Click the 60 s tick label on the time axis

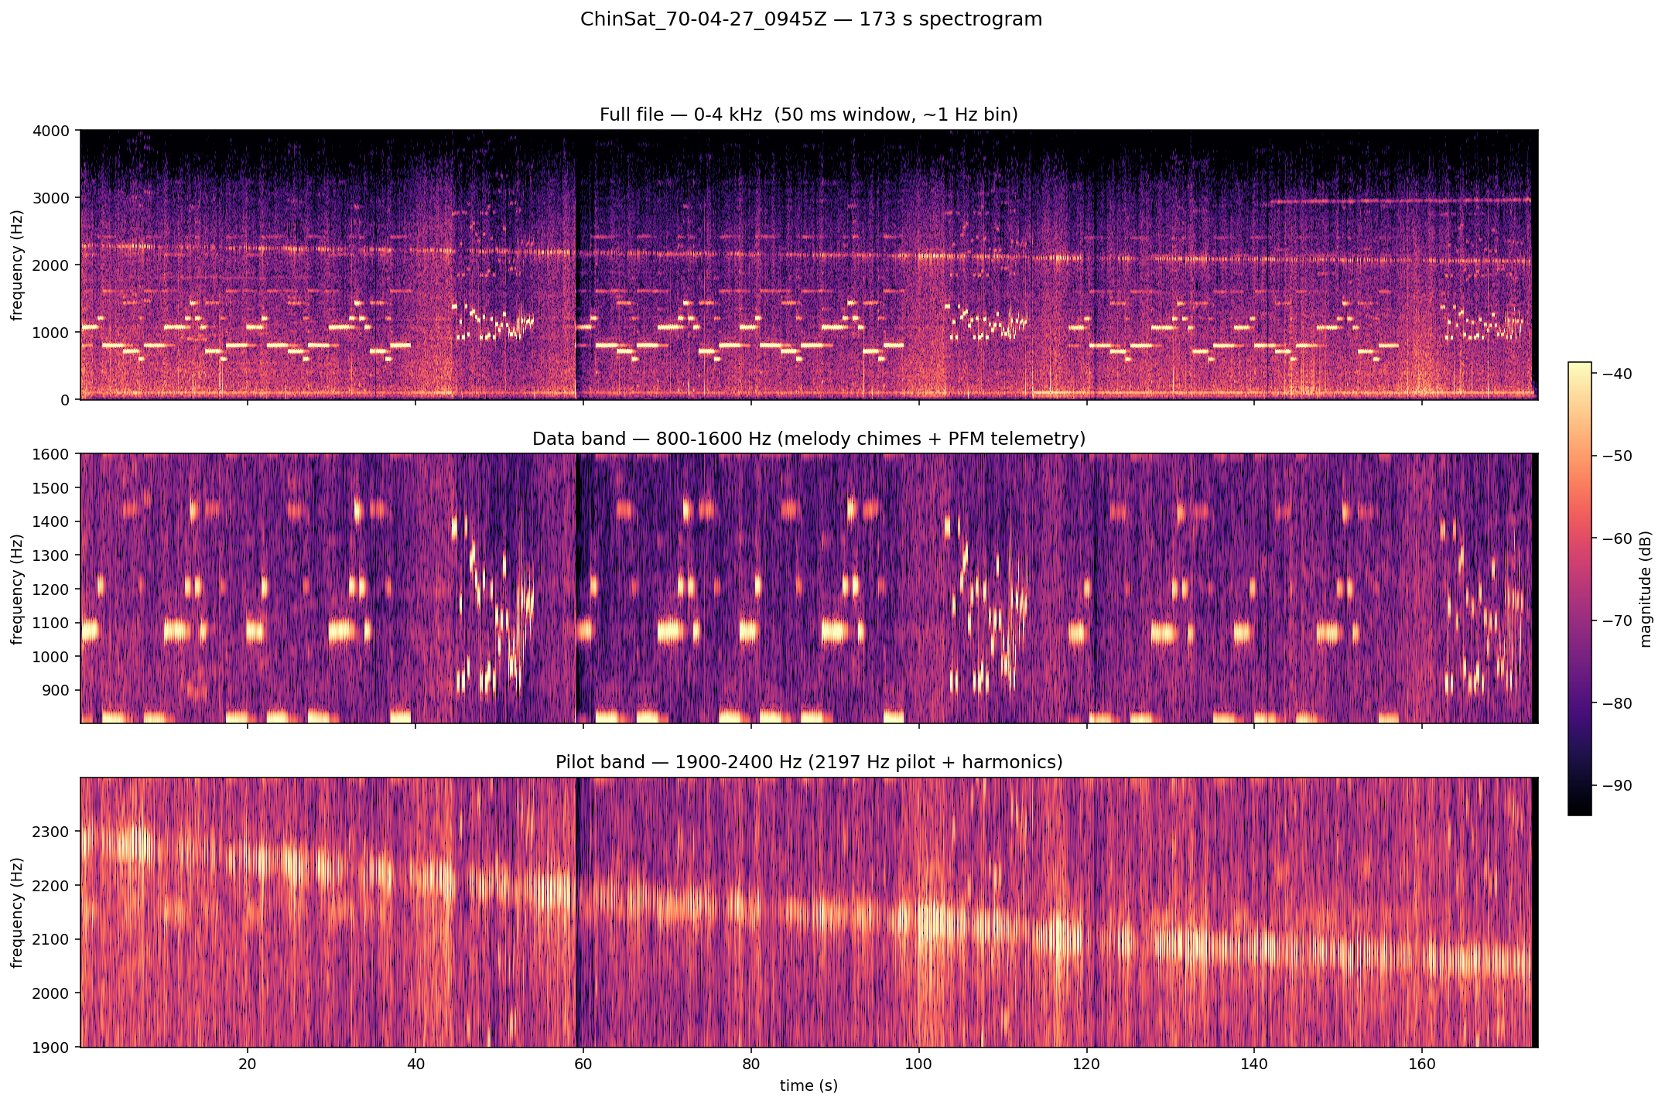click(x=582, y=1064)
